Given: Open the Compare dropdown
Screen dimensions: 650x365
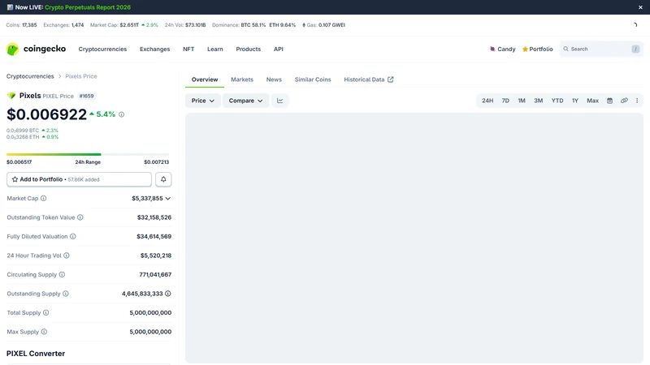Looking at the screenshot, I should (246, 101).
